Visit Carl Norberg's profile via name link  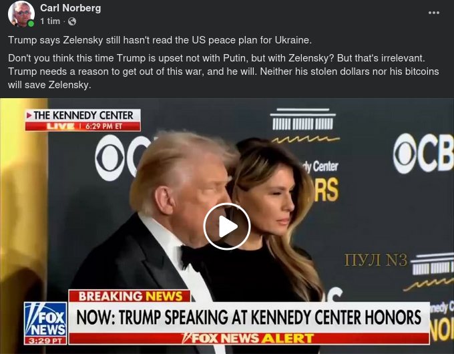pyautogui.click(x=70, y=8)
